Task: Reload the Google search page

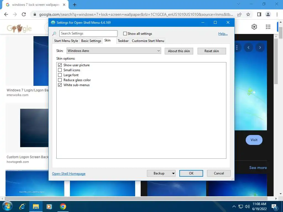Action: 24,14
